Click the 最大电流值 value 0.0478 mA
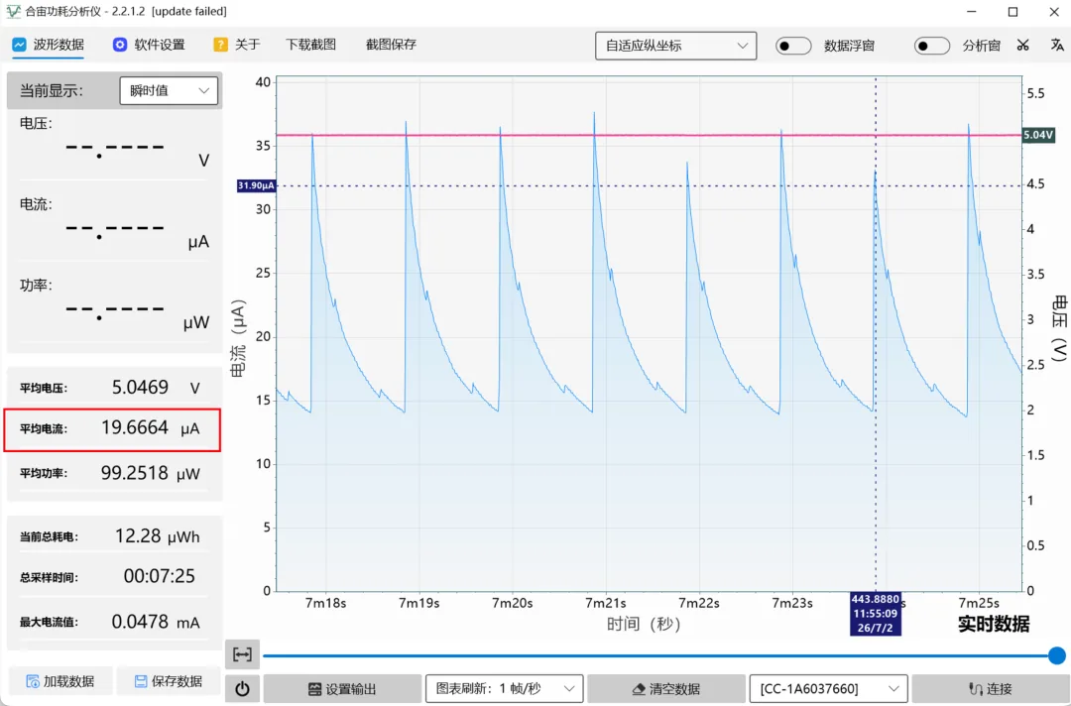This screenshot has width=1071, height=706. [156, 622]
